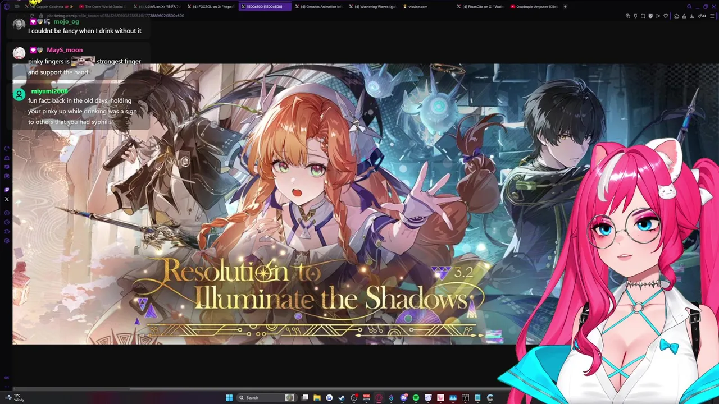The width and height of the screenshot is (719, 404).
Task: Switch to visvise.com tab
Action: (427, 7)
